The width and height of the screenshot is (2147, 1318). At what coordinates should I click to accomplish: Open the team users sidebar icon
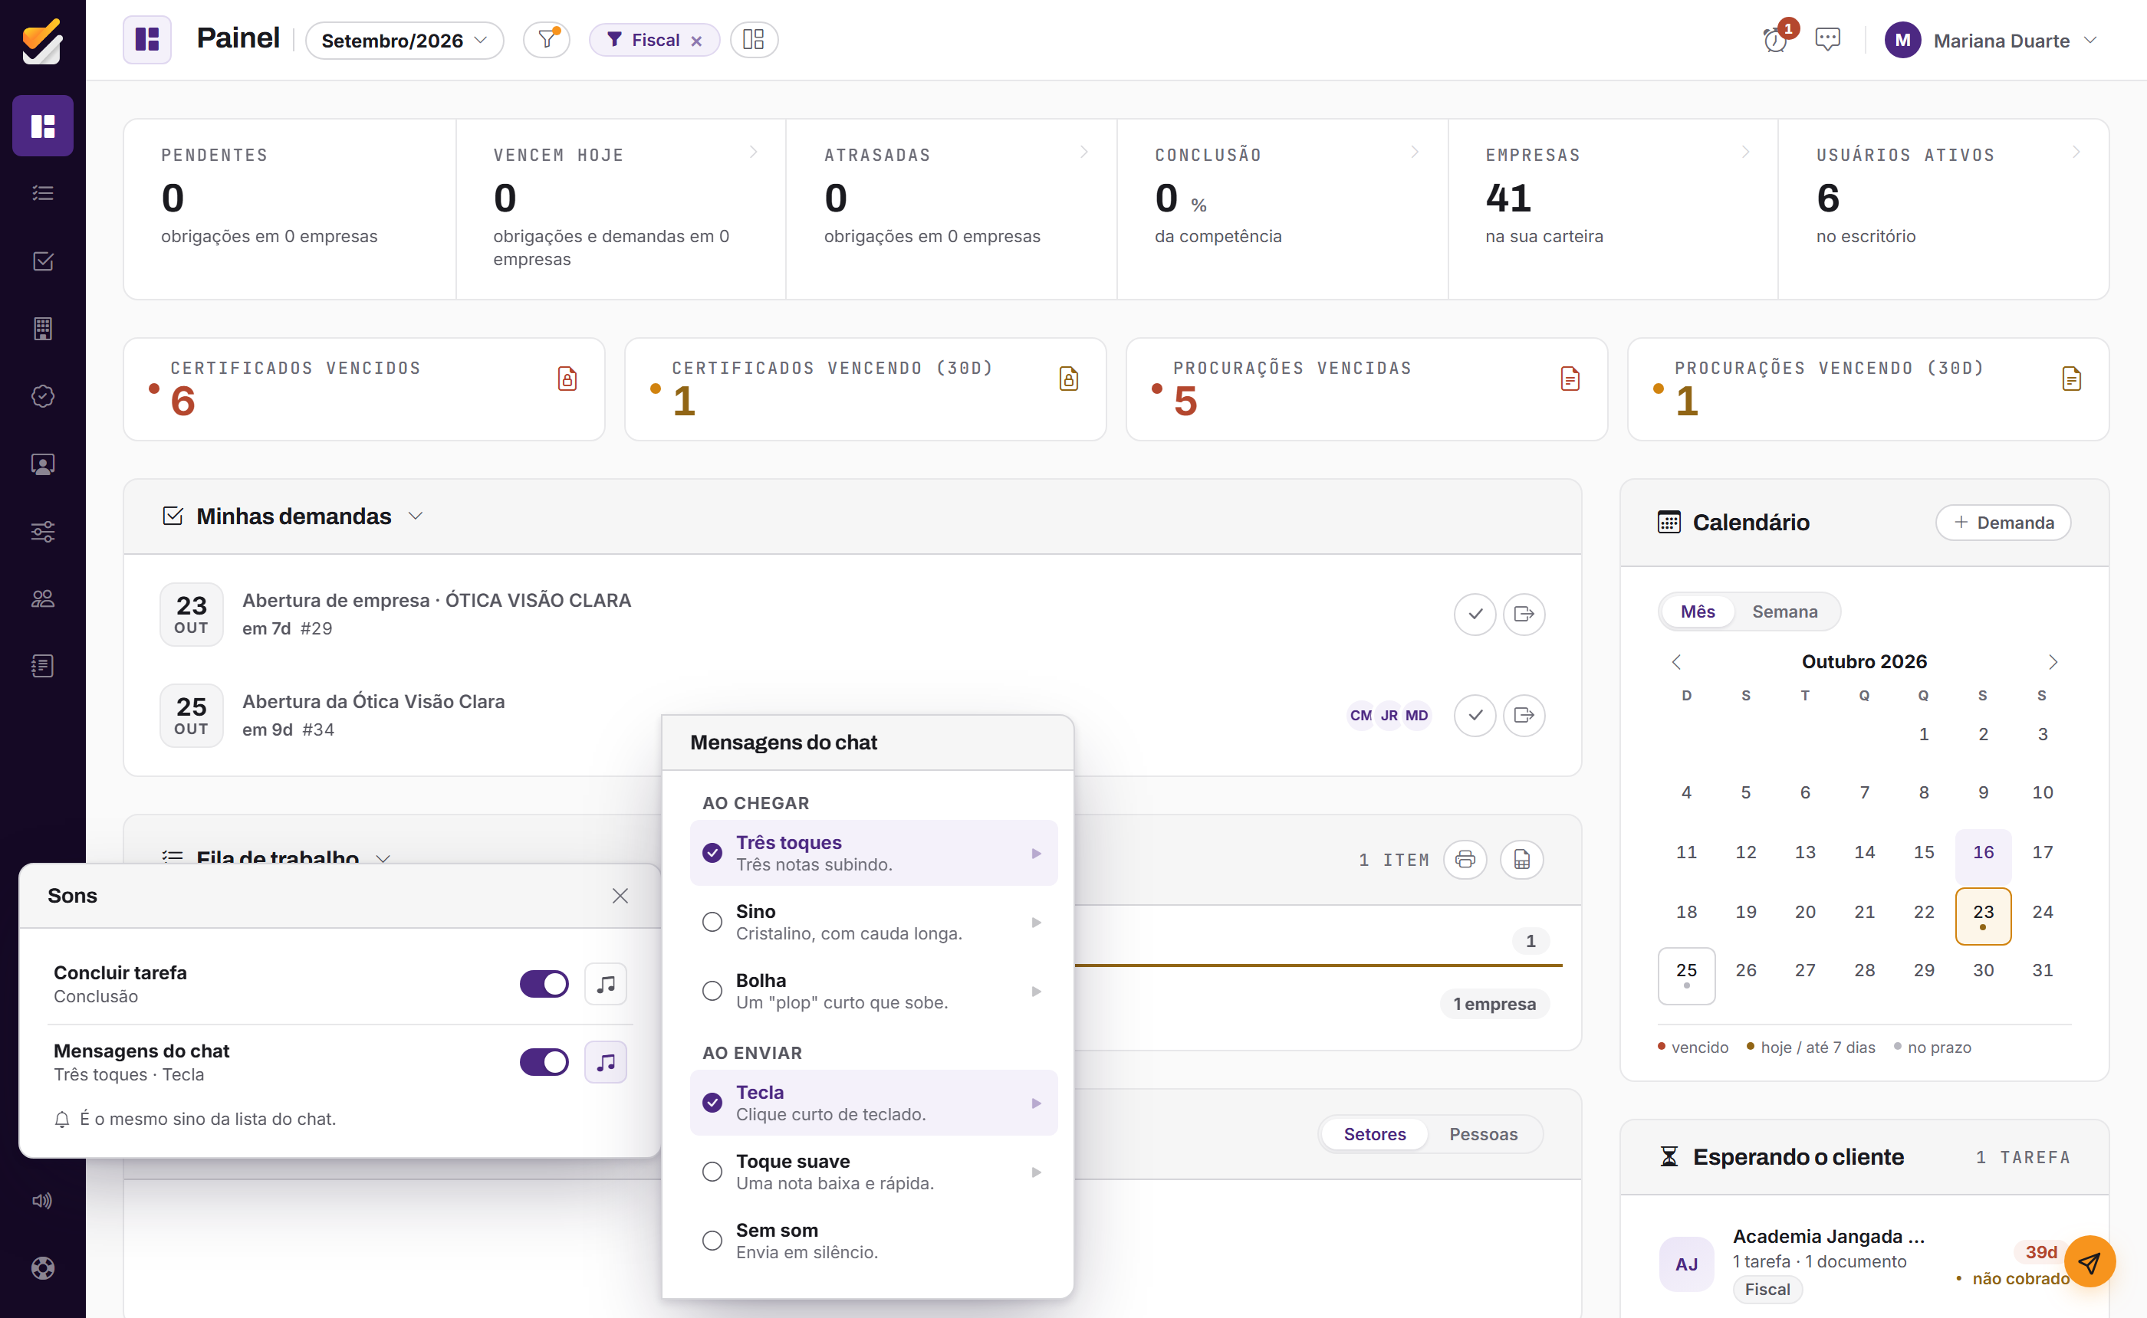coord(43,598)
